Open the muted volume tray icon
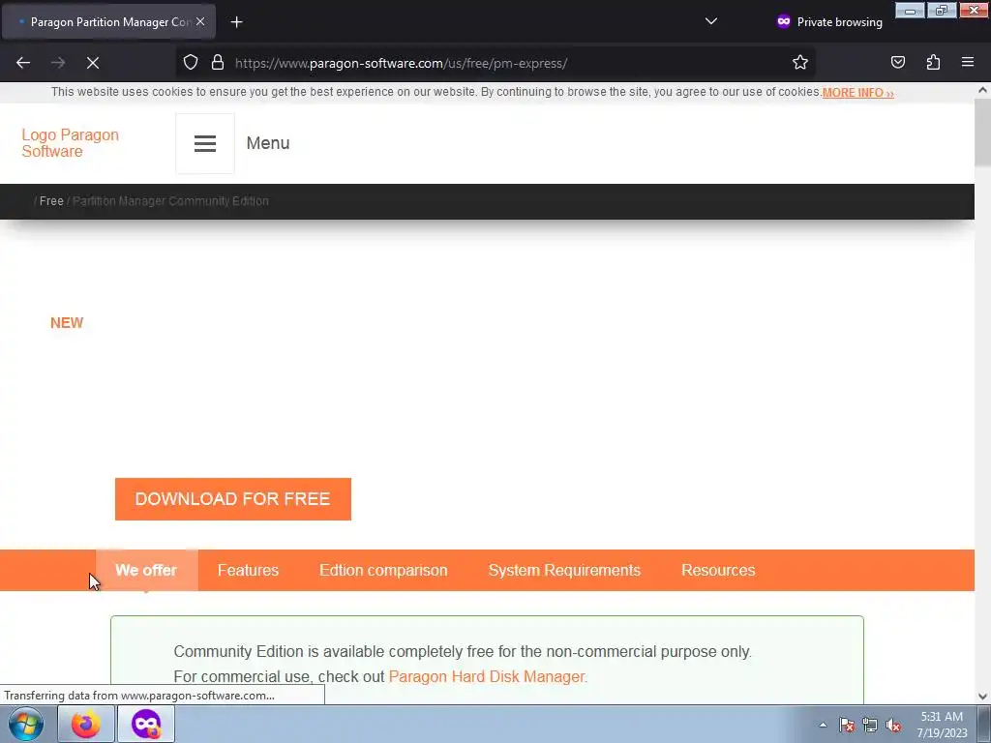The height and width of the screenshot is (743, 991). pos(893,725)
